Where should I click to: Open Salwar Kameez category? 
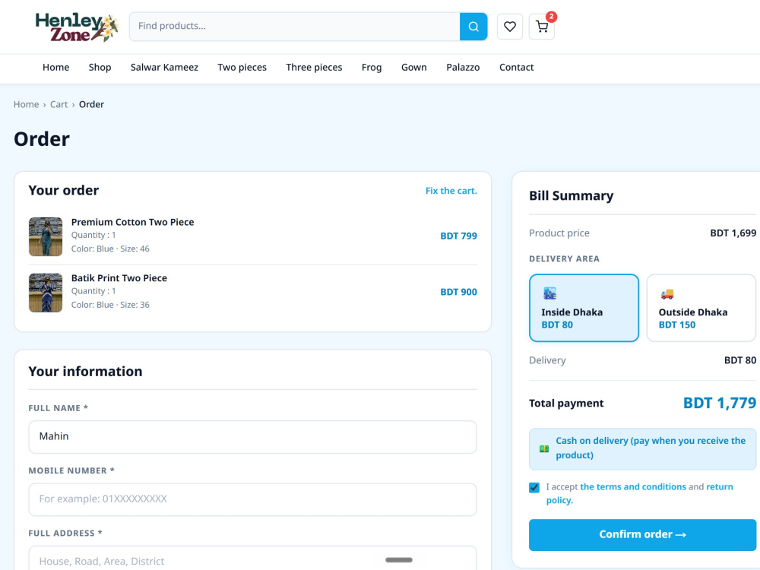tap(164, 68)
